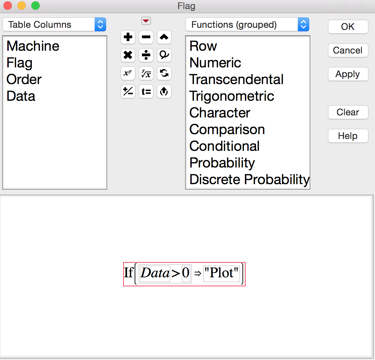The height and width of the screenshot is (360, 375).
Task: Insert the y-th root of x operator
Action: click(x=146, y=73)
